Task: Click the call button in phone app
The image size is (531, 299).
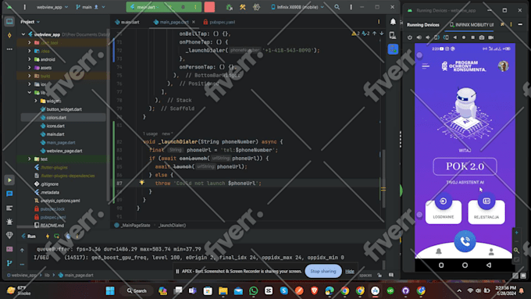Action: [x=465, y=241]
